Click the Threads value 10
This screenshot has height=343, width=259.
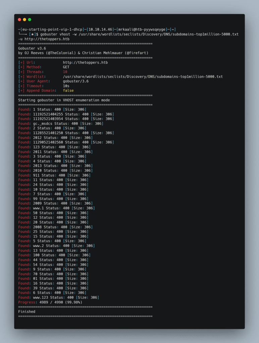tap(65, 72)
